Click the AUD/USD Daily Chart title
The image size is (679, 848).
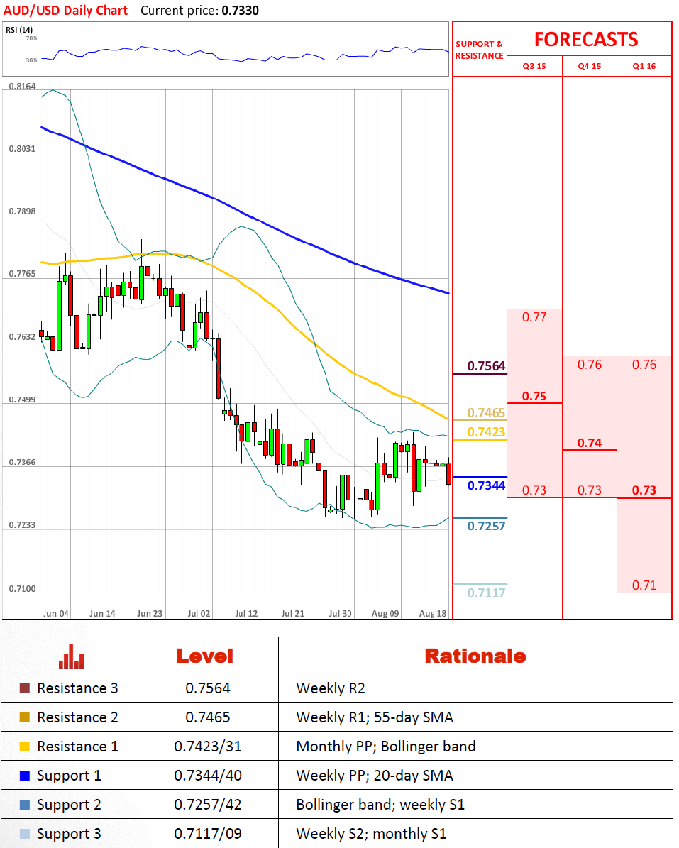[x=65, y=11]
